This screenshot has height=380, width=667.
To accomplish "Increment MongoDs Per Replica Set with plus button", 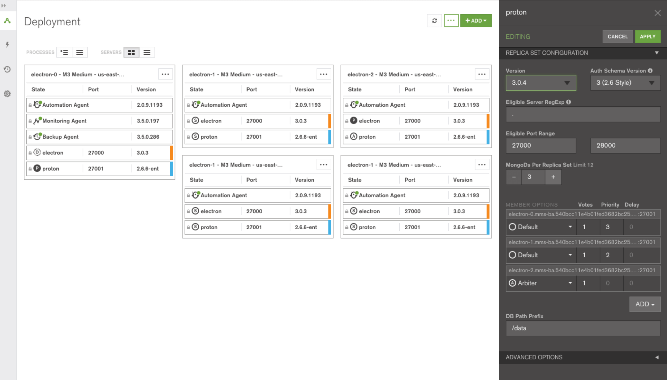I will point(553,177).
